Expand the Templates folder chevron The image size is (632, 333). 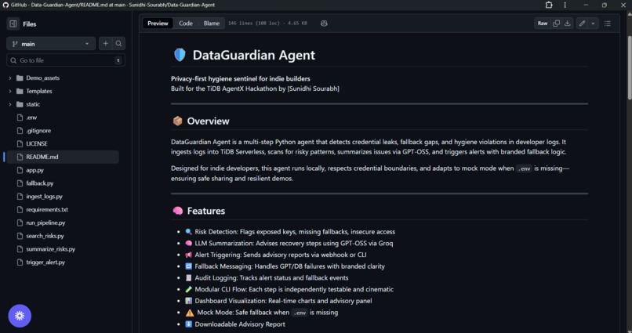pyautogui.click(x=10, y=92)
